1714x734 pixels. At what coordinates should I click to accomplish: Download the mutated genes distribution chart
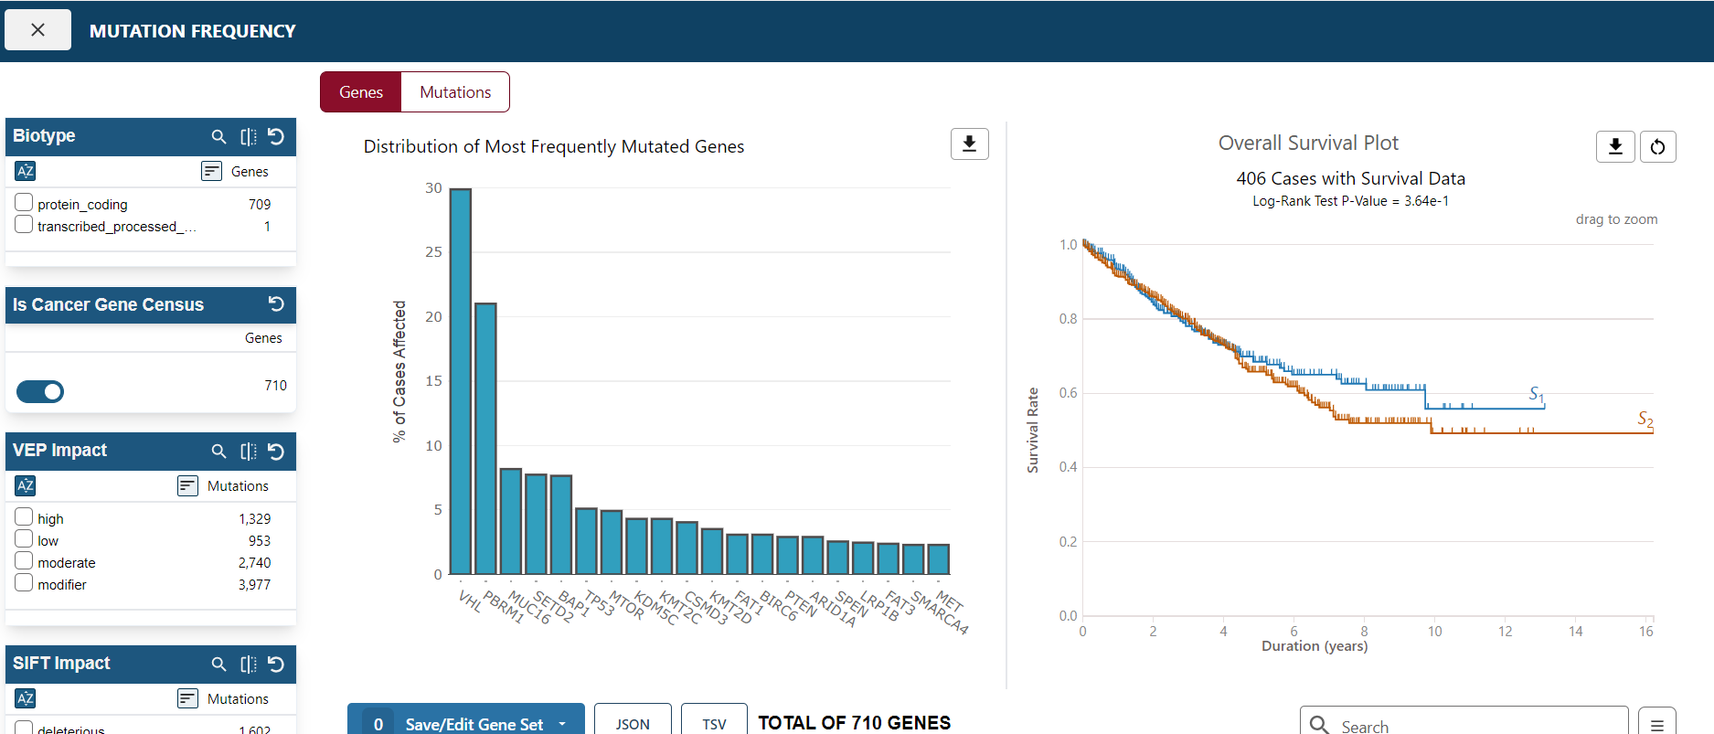[x=969, y=144]
